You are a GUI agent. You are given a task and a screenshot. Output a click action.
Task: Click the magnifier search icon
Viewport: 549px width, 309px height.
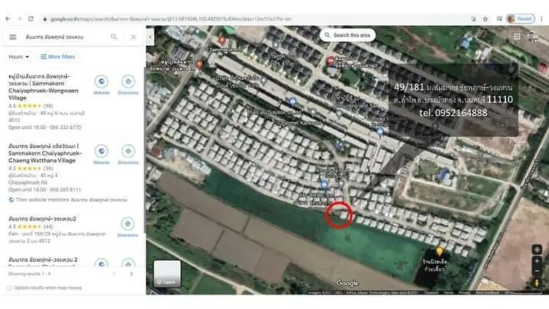[x=114, y=37]
